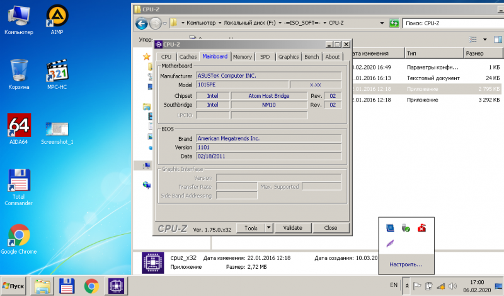
Task: Click the NM10 southbridge value
Action: pos(269,105)
